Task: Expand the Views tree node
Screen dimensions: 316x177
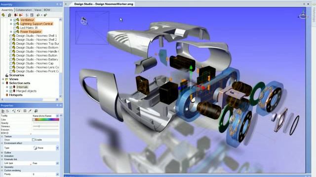Action: (x=3, y=79)
